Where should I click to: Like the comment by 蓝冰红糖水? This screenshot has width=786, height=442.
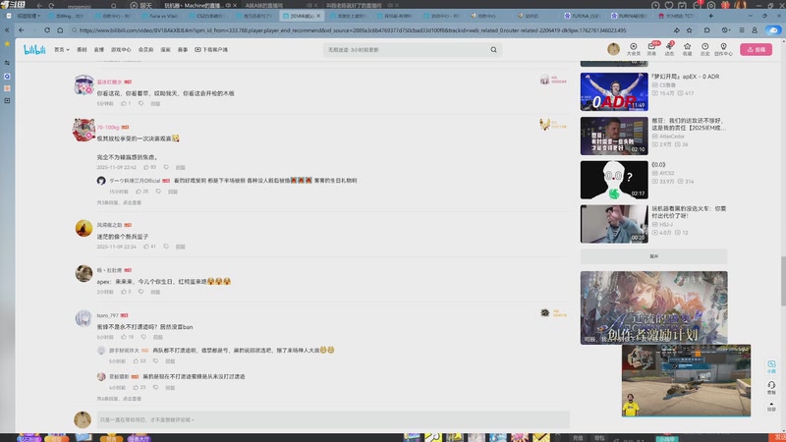(126, 103)
